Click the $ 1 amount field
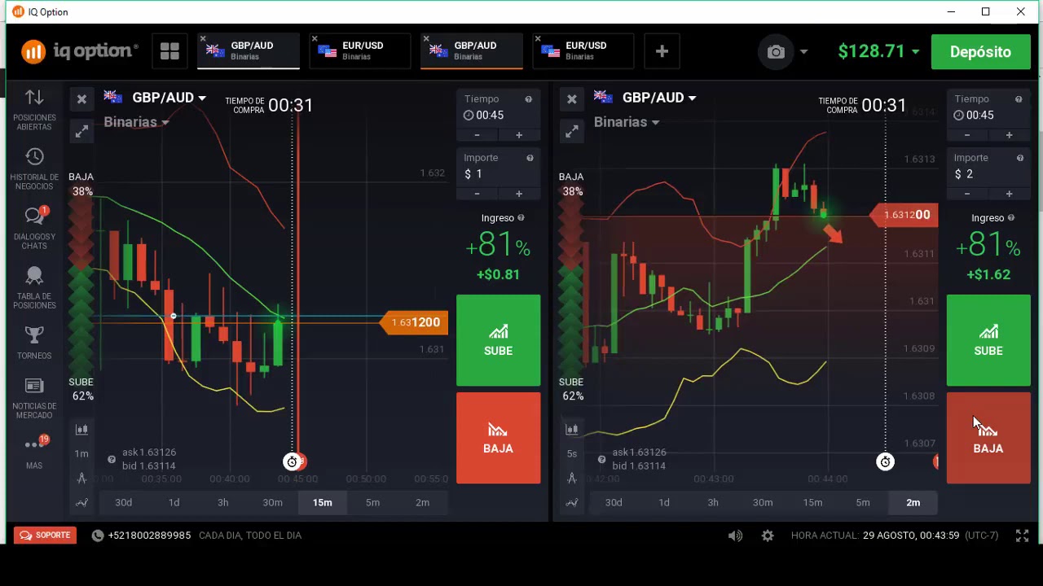Image resolution: width=1043 pixels, height=586 pixels. click(x=499, y=174)
